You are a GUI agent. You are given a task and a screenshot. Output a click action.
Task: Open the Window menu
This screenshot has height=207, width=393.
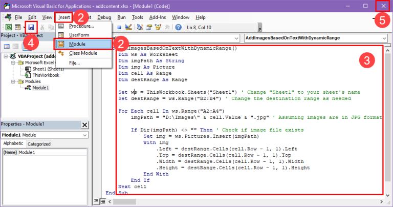pos(181,17)
